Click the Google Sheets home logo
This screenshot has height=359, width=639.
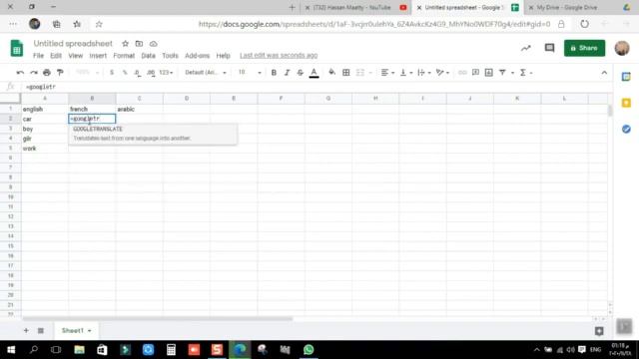pos(17,49)
